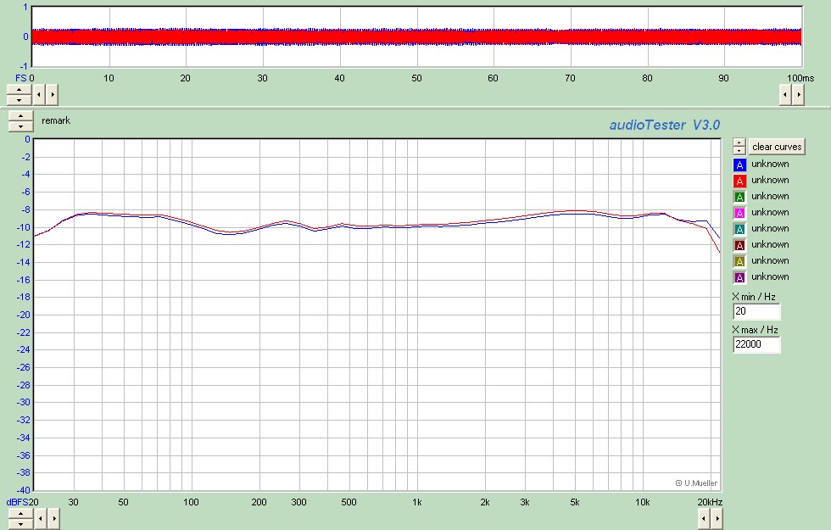Shift frequency axis end left near 20kHz
Screen dimensions: 831x530
[x=703, y=516]
